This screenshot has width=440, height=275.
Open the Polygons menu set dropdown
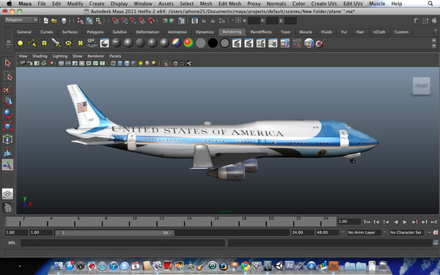(21, 20)
